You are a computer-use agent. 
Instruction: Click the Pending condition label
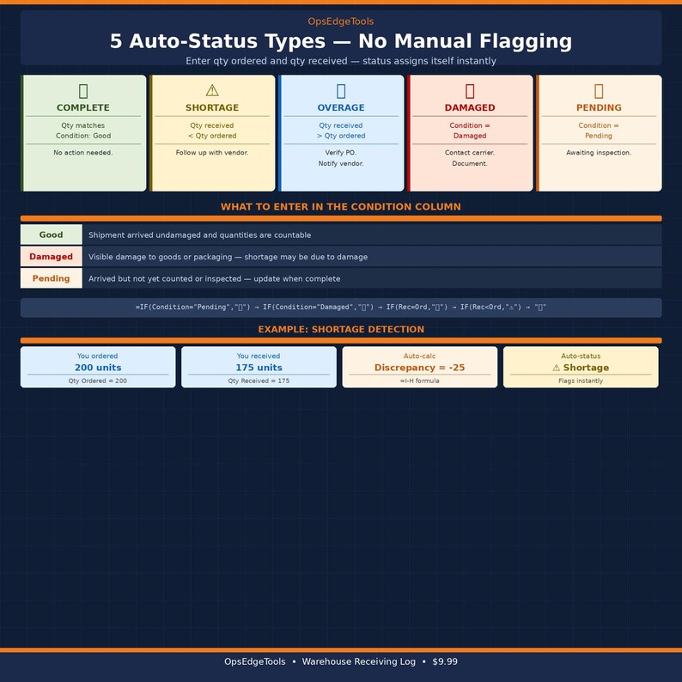(51, 278)
